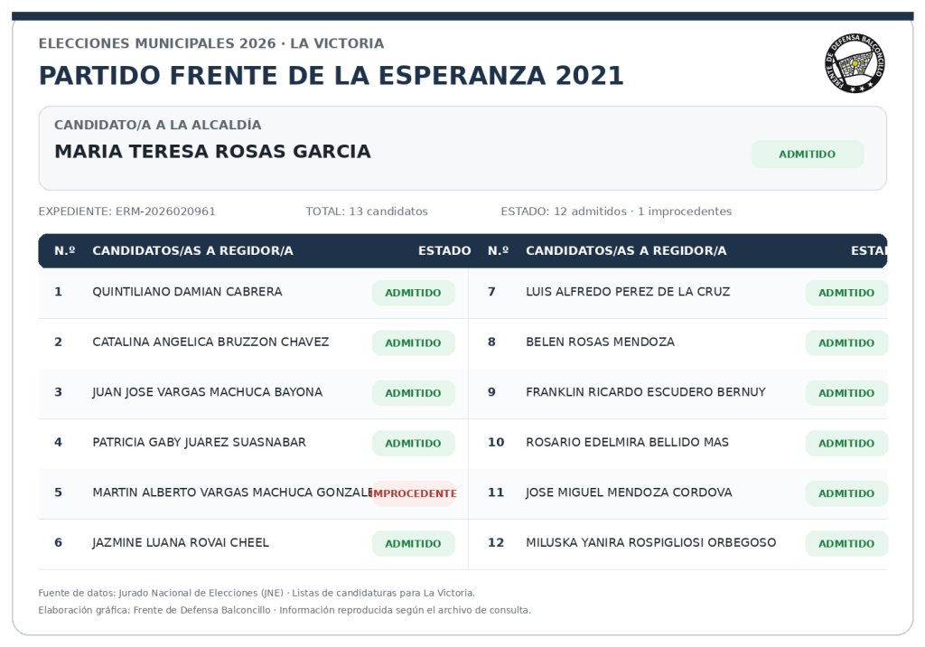Click ADMITIDO badge for Catalina Angelica Bruzzon Chavez
This screenshot has width=925, height=647.
(x=414, y=343)
